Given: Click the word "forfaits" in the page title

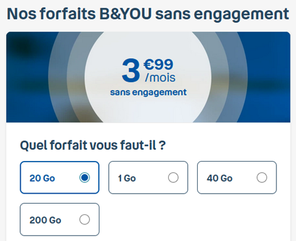Looking at the screenshot, I should coord(67,14).
